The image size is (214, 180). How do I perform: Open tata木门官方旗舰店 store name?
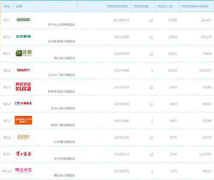[x=62, y=75]
